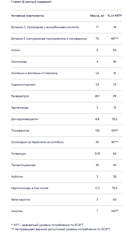Click the Гидрокситирозол mass value 7,5
Viewport: 126px width, 242px height.
tap(97, 85)
